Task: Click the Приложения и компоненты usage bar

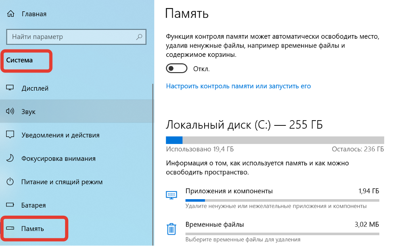Action: [x=282, y=200]
